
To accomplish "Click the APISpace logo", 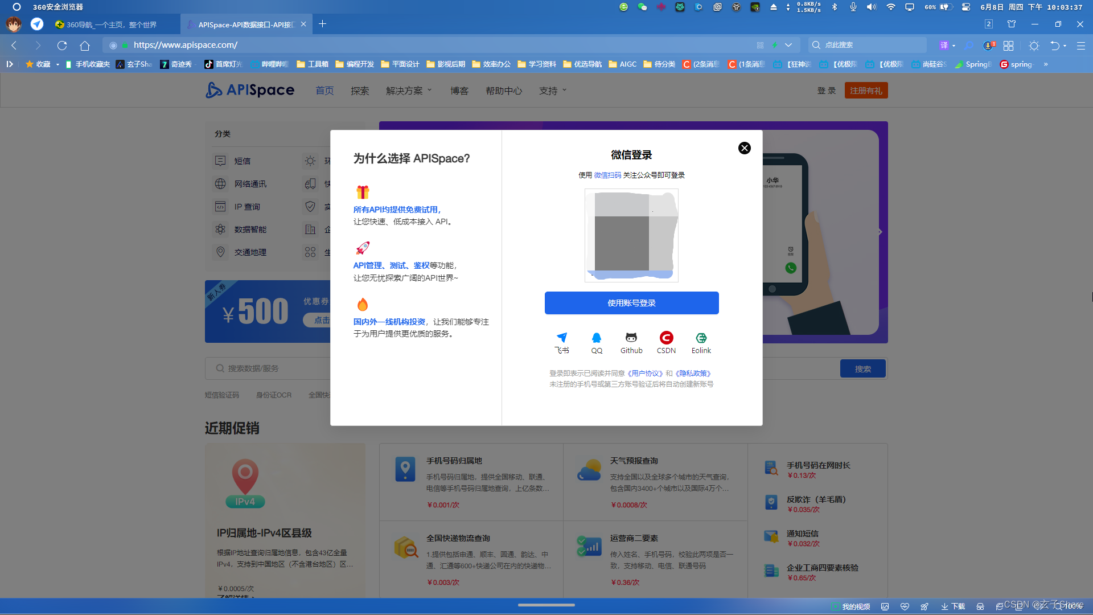I will click(249, 90).
